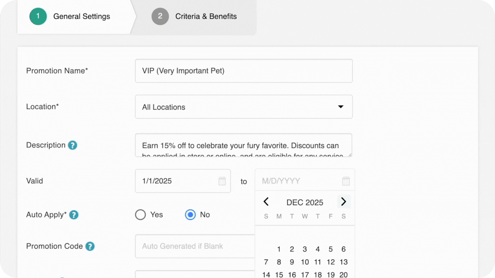Viewport: 495px width, 278px height.
Task: Open the start date calendar icon
Action: [222, 181]
